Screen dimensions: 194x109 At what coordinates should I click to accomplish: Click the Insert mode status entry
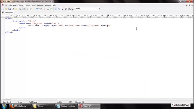click(x=20, y=102)
